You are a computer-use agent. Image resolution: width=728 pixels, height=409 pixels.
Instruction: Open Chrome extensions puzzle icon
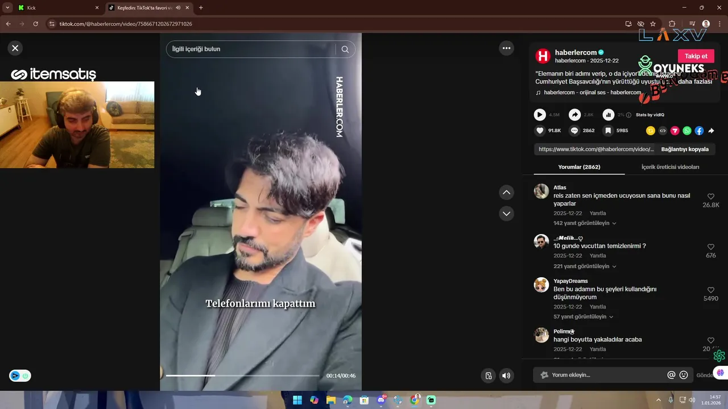672,24
